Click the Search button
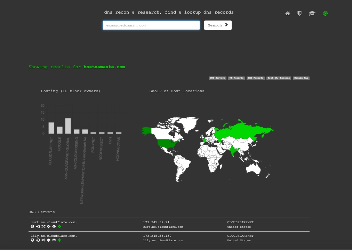 pos(218,25)
